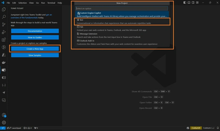Open the Go menu

pos(37,3)
